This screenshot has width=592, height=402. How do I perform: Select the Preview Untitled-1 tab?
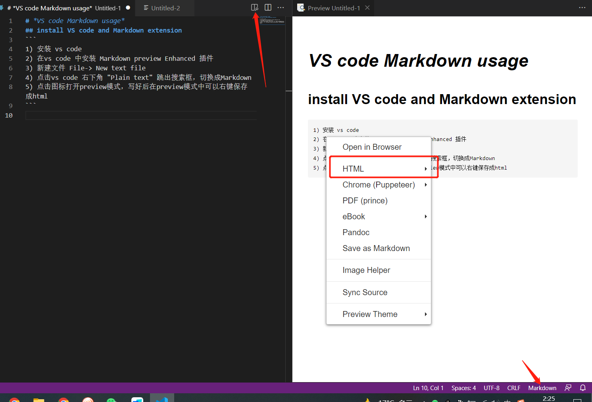click(x=333, y=8)
